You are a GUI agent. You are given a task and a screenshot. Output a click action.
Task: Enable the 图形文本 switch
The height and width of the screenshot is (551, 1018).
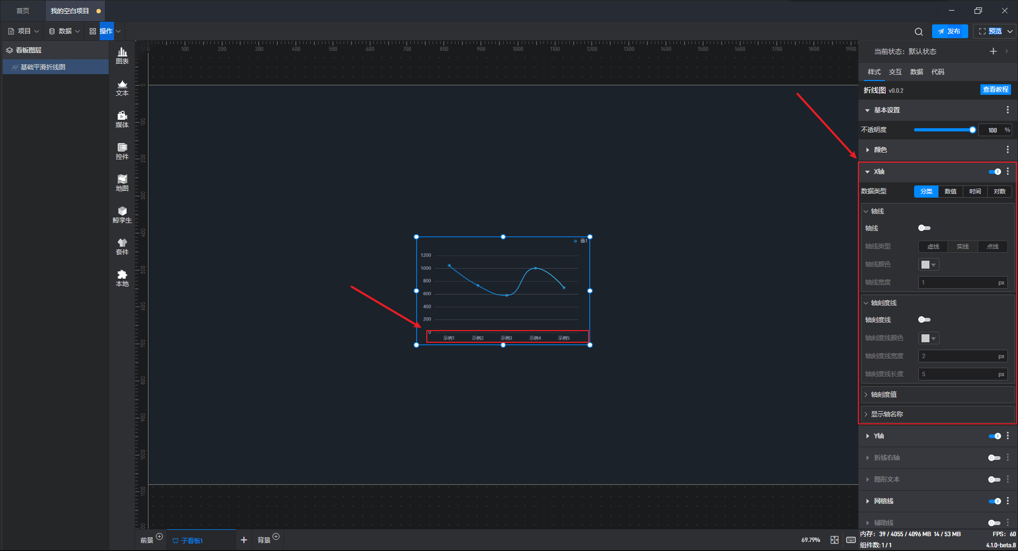pyautogui.click(x=994, y=479)
